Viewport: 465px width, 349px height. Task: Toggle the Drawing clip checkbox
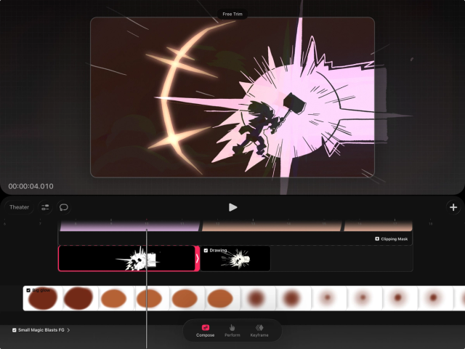click(206, 250)
